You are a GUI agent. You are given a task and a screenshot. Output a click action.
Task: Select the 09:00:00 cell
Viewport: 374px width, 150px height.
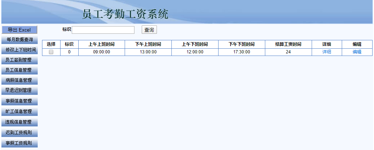[101, 52]
